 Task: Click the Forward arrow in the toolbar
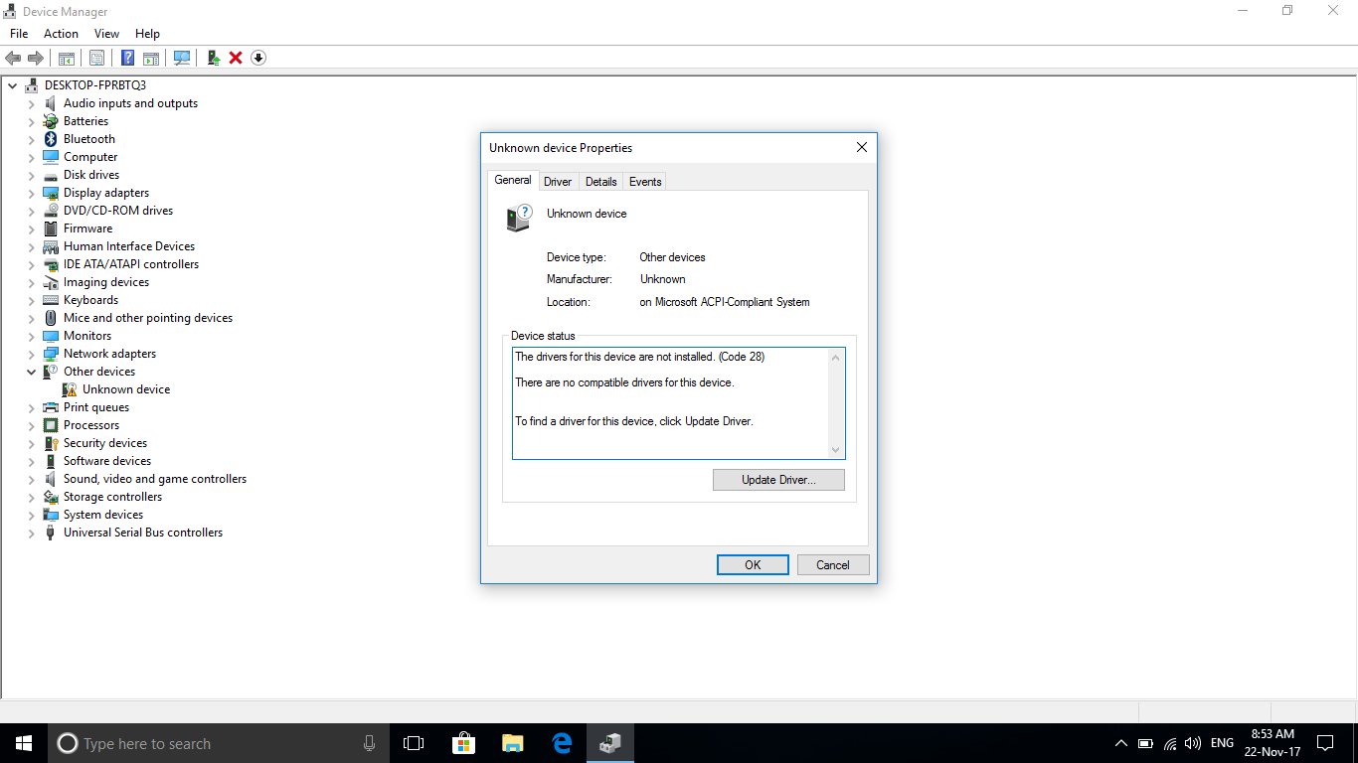[x=36, y=58]
